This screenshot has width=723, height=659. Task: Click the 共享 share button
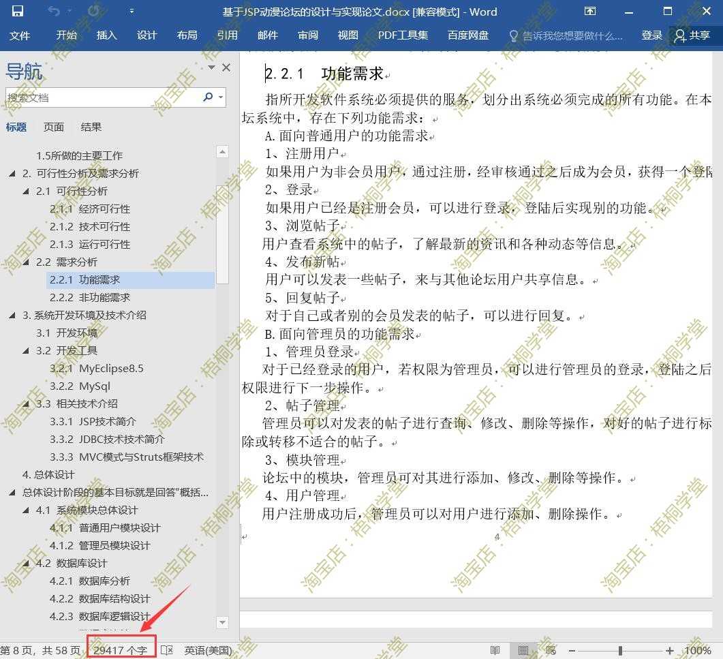692,35
